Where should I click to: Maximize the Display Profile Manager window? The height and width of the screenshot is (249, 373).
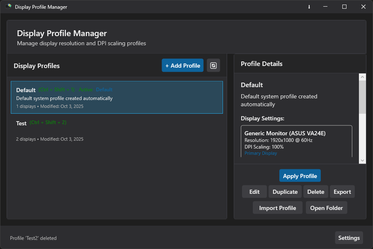tap(344, 7)
